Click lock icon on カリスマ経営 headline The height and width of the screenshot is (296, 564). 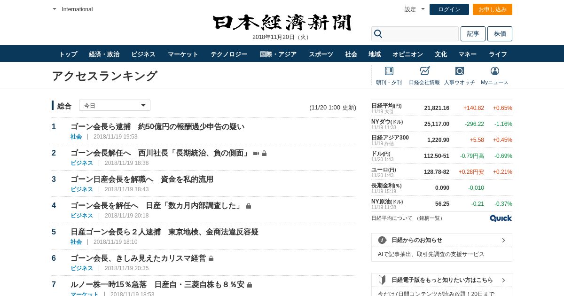tap(211, 258)
